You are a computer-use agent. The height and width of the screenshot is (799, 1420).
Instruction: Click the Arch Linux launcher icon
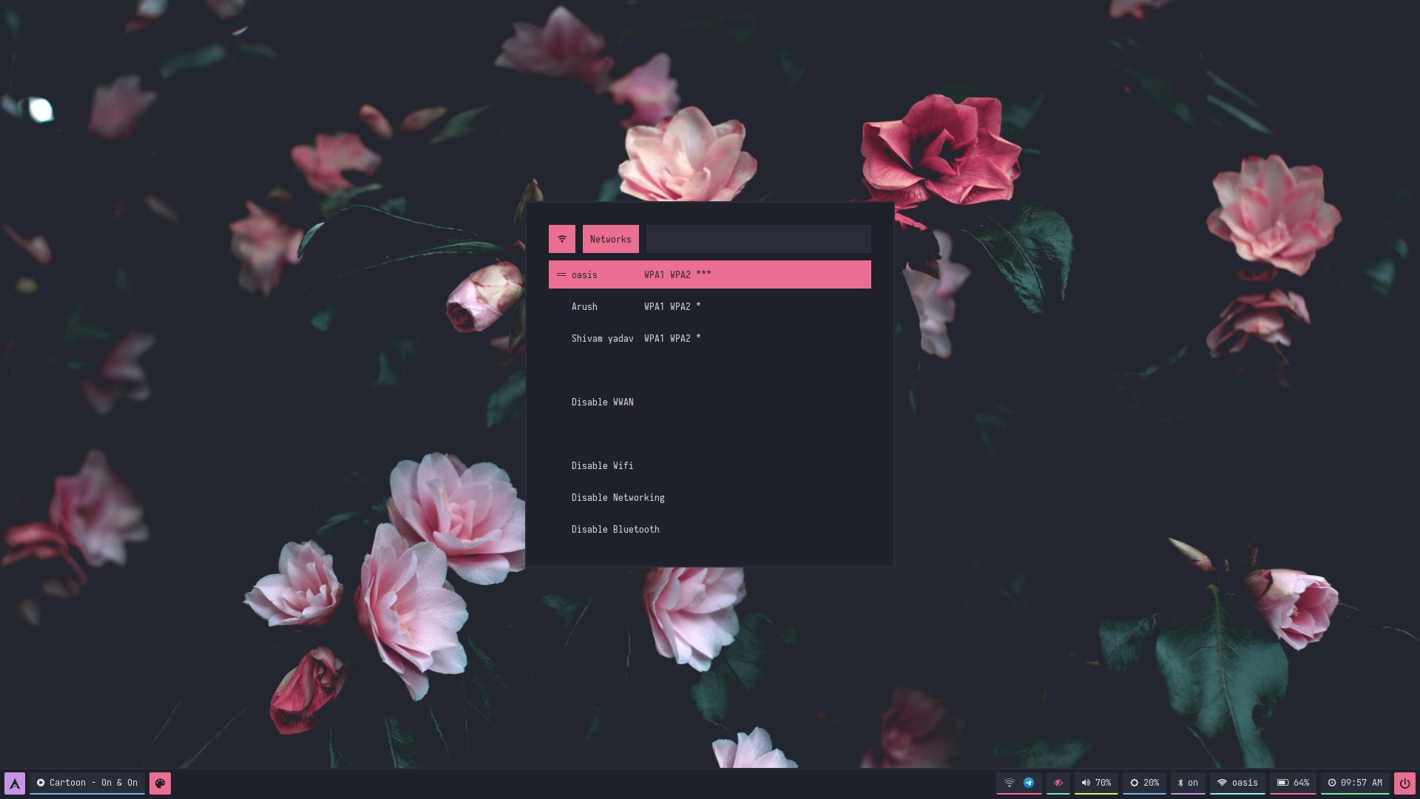tap(15, 783)
